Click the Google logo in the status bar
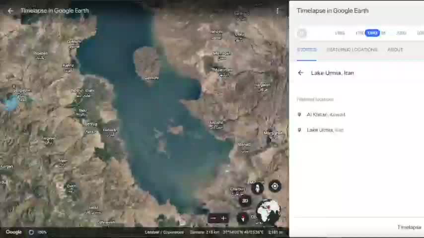The width and height of the screenshot is (424, 238). click(13, 232)
